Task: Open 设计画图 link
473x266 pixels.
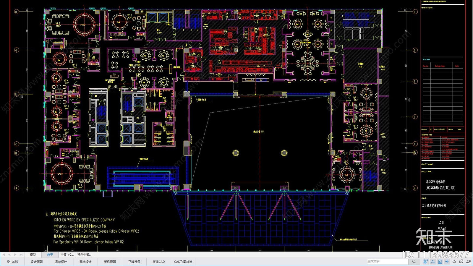Action: point(37,262)
